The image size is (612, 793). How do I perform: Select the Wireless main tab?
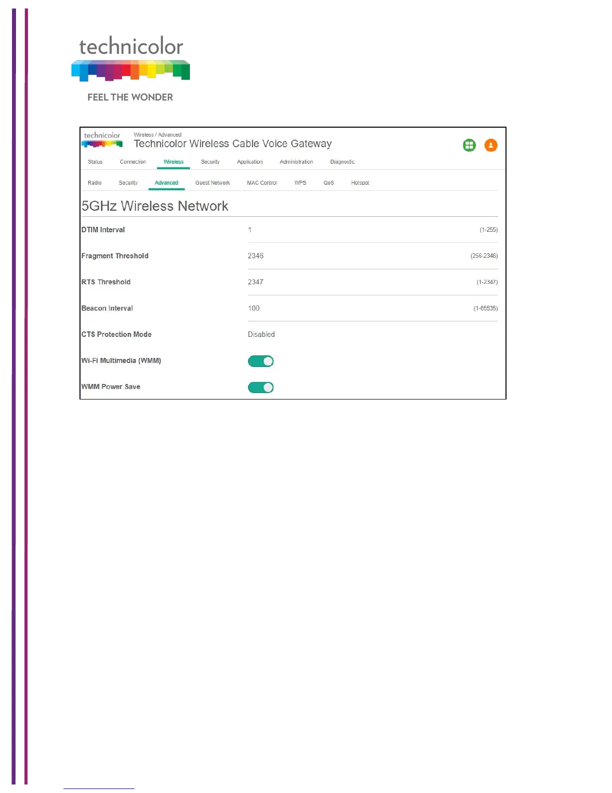173,162
